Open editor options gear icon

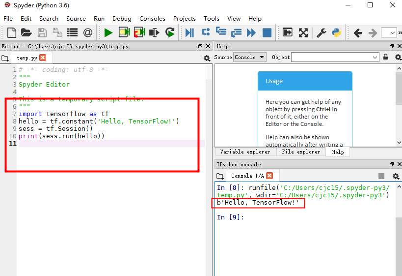pos(207,58)
